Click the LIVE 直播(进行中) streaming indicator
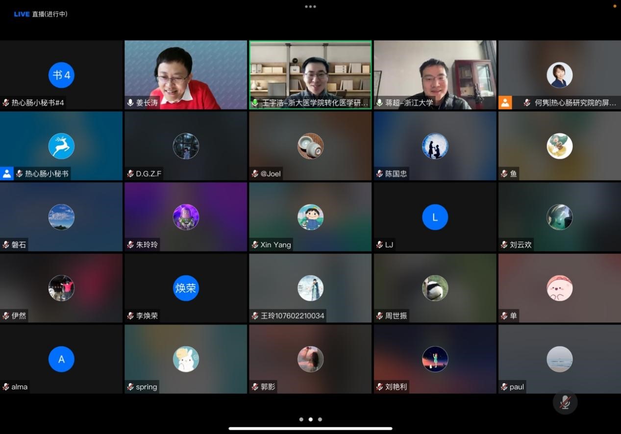The height and width of the screenshot is (434, 621). coord(41,14)
